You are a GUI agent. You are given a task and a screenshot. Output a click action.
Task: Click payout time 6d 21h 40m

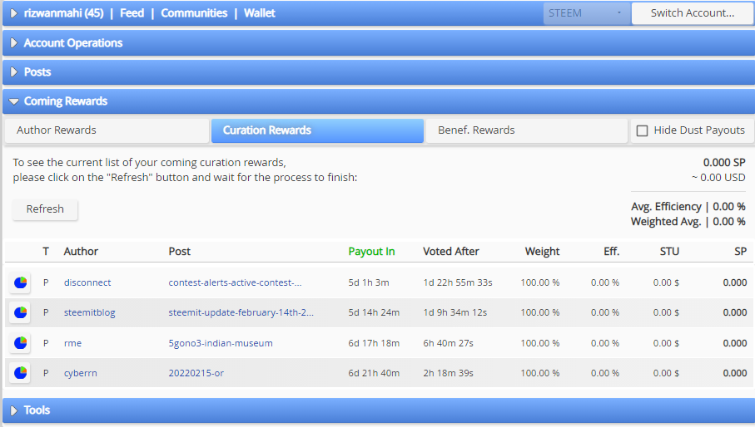click(x=374, y=373)
